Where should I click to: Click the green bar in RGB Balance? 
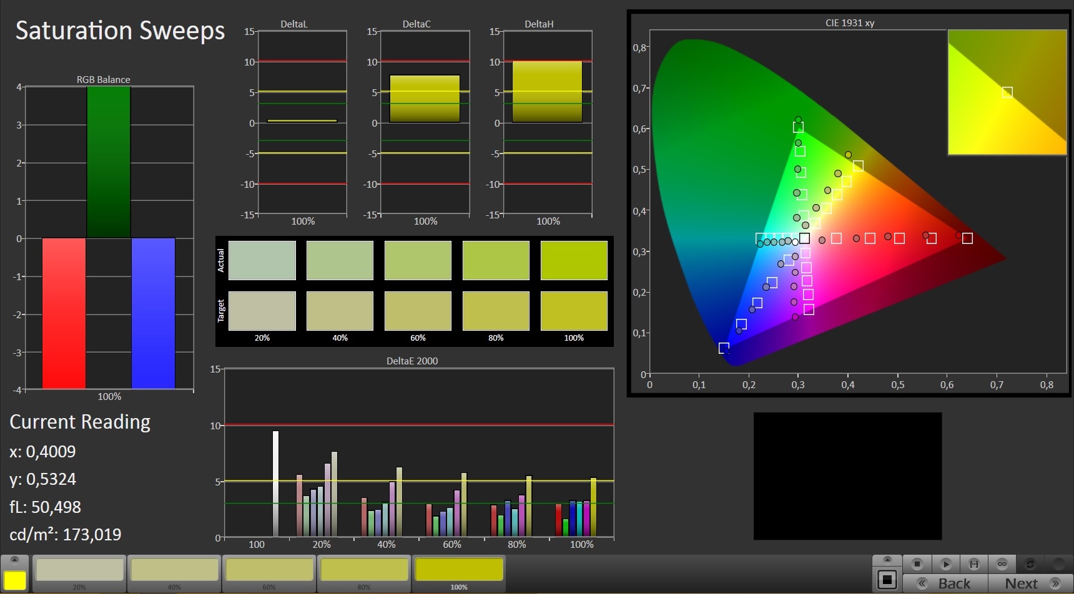[x=109, y=162]
